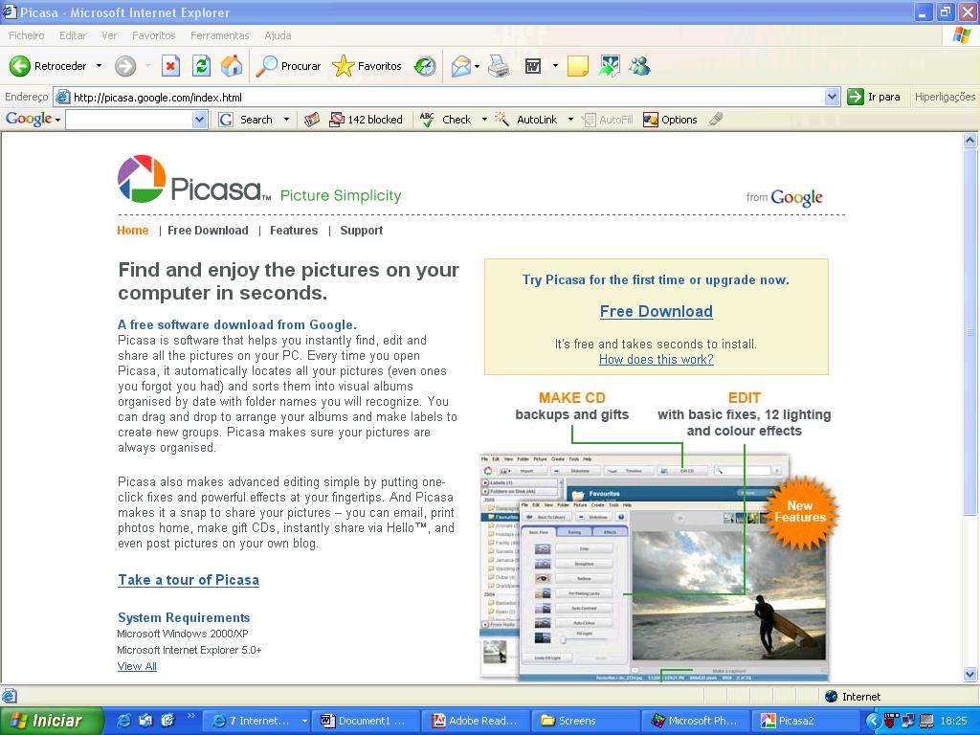Click Take a tour of Picasa
This screenshot has width=980, height=735.
pyautogui.click(x=189, y=580)
